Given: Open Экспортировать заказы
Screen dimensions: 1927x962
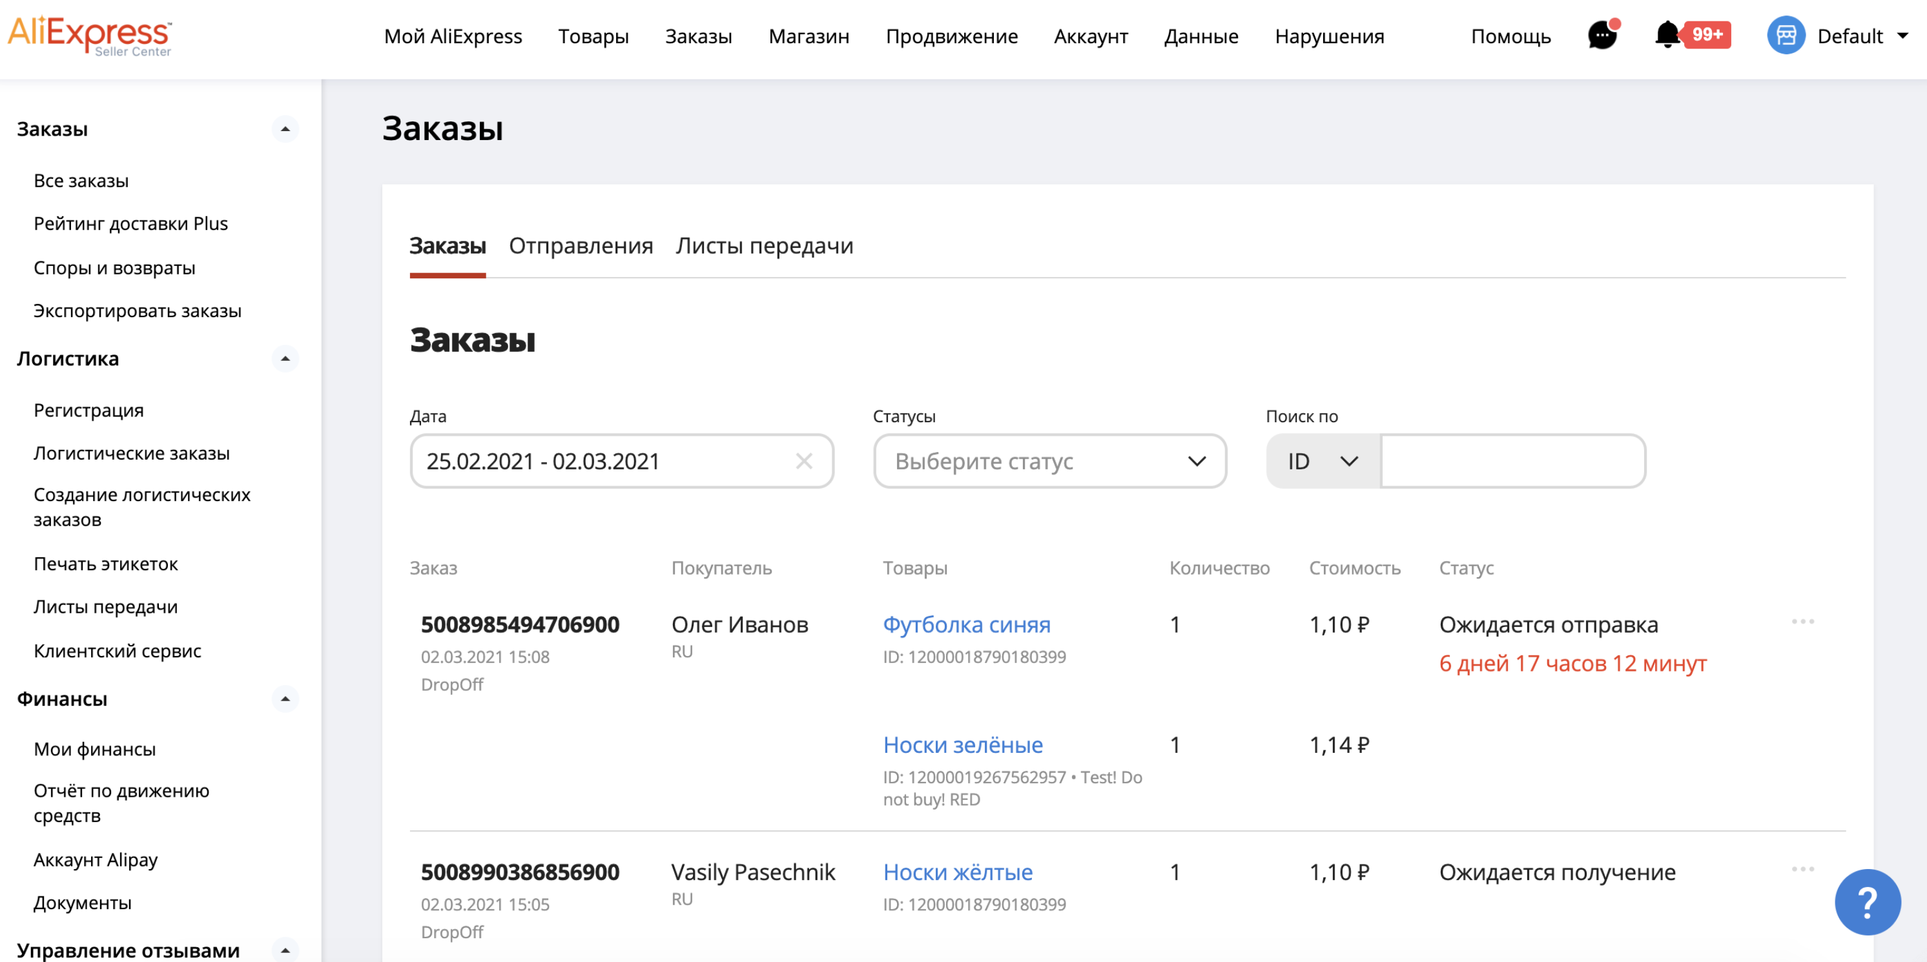Looking at the screenshot, I should [x=138, y=310].
